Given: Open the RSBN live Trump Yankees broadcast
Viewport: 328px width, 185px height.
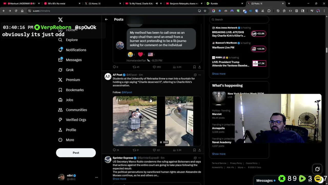Looking at the screenshot, I should (239, 62).
